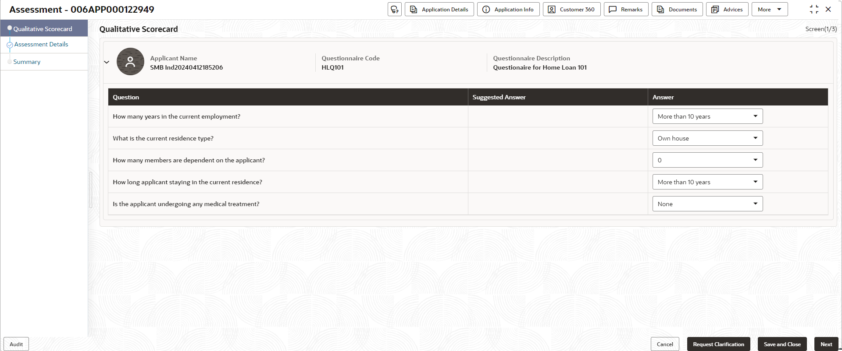
Task: Open the Remarks panel
Action: pos(626,9)
